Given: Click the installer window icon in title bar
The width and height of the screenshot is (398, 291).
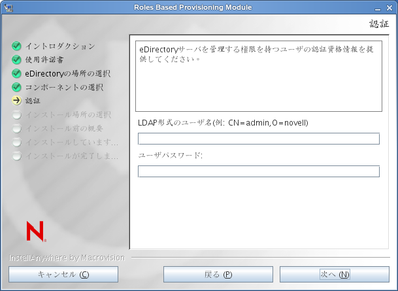Looking at the screenshot, I should pos(8,8).
